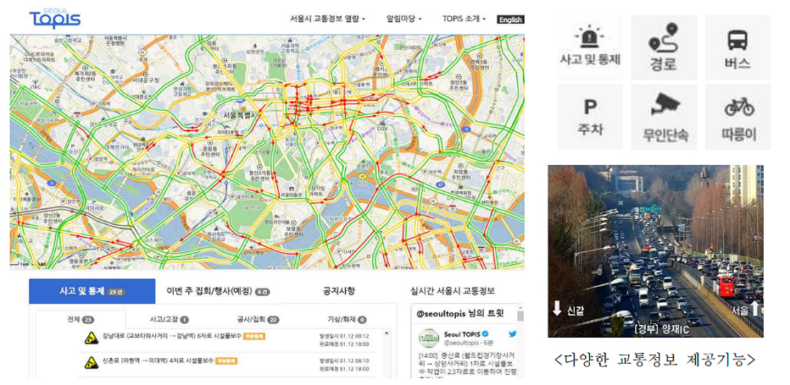Open the 무인단속 camera icon tile

click(664, 117)
